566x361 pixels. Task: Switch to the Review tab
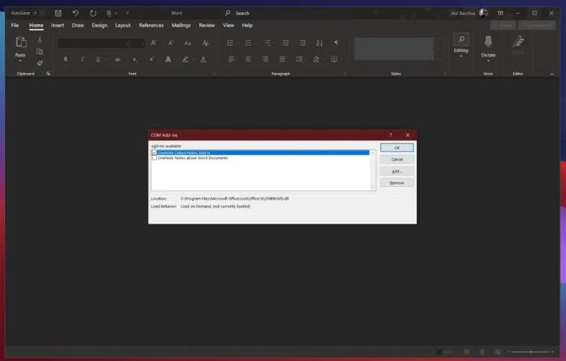coord(207,25)
